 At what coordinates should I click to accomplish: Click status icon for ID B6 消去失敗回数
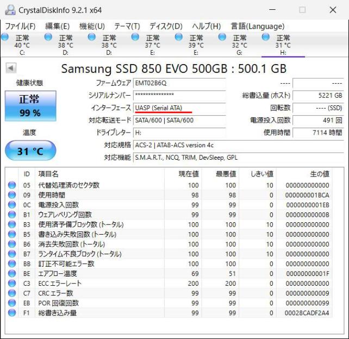12,244
